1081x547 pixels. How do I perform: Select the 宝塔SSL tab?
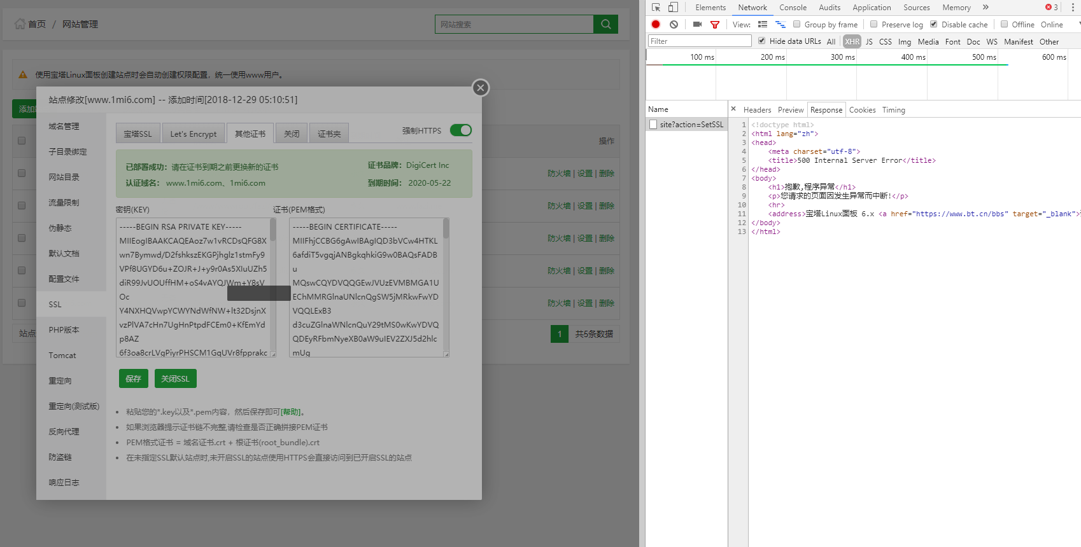click(x=138, y=134)
